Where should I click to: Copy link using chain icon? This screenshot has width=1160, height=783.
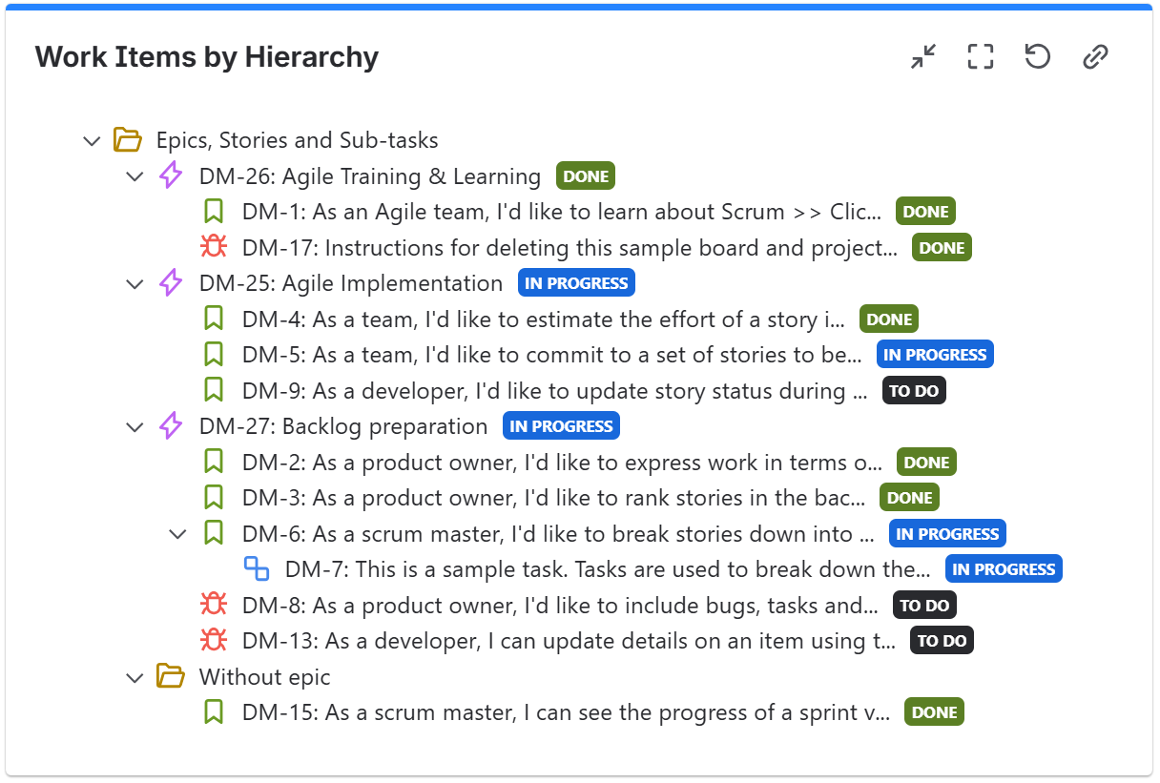(1094, 57)
